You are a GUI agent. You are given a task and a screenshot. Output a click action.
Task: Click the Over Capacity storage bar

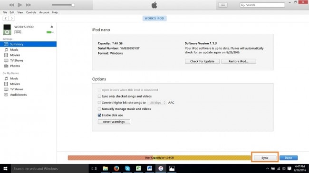click(x=159, y=158)
